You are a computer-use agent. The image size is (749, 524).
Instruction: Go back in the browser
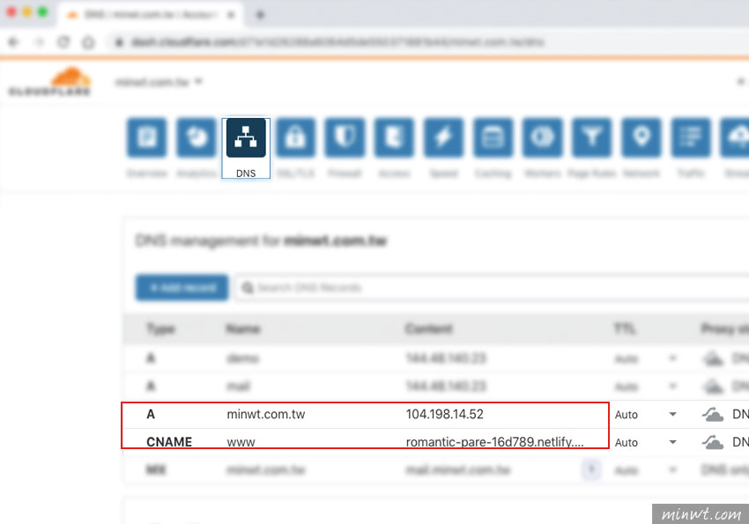click(13, 42)
